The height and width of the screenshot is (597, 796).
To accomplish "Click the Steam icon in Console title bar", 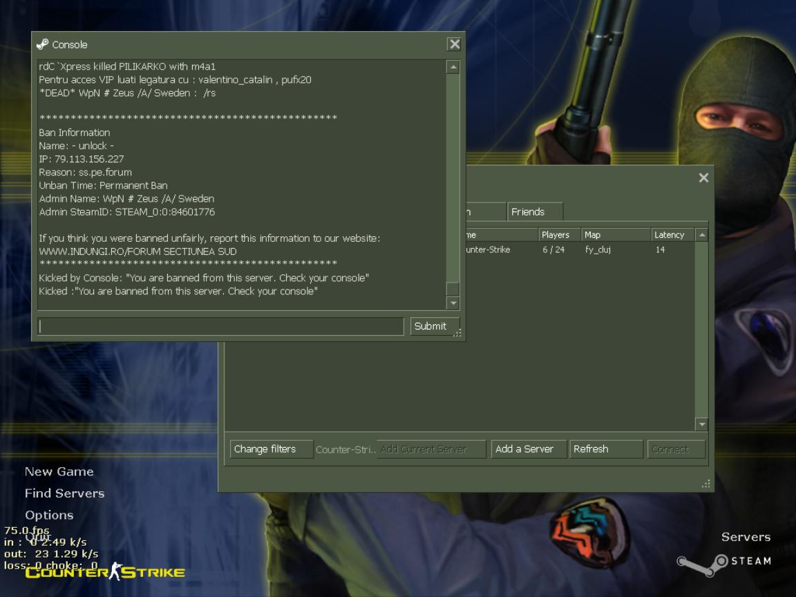I will (43, 44).
